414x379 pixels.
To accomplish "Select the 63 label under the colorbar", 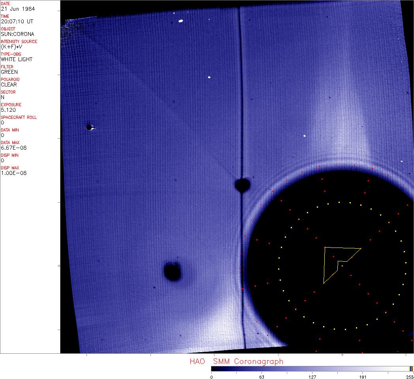I will click(262, 376).
